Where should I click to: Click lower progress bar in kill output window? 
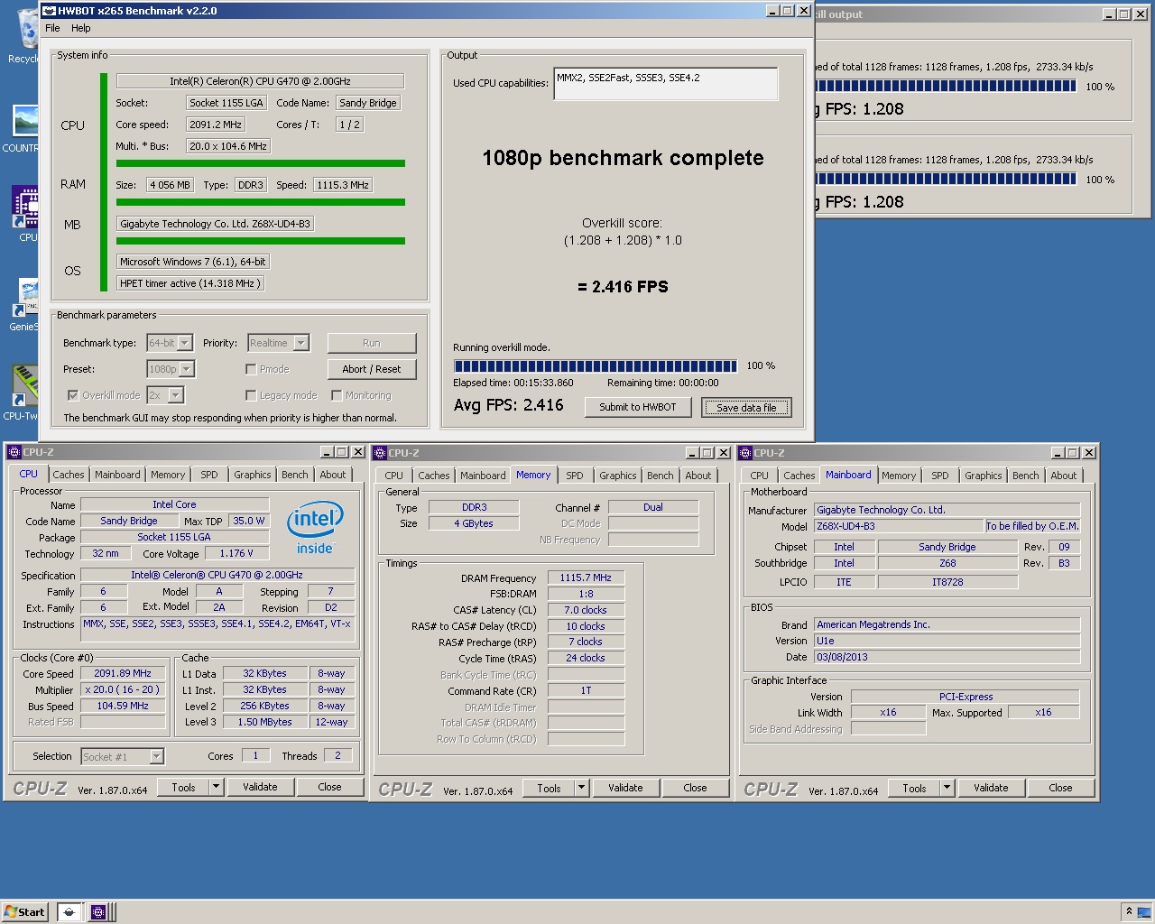(x=945, y=180)
